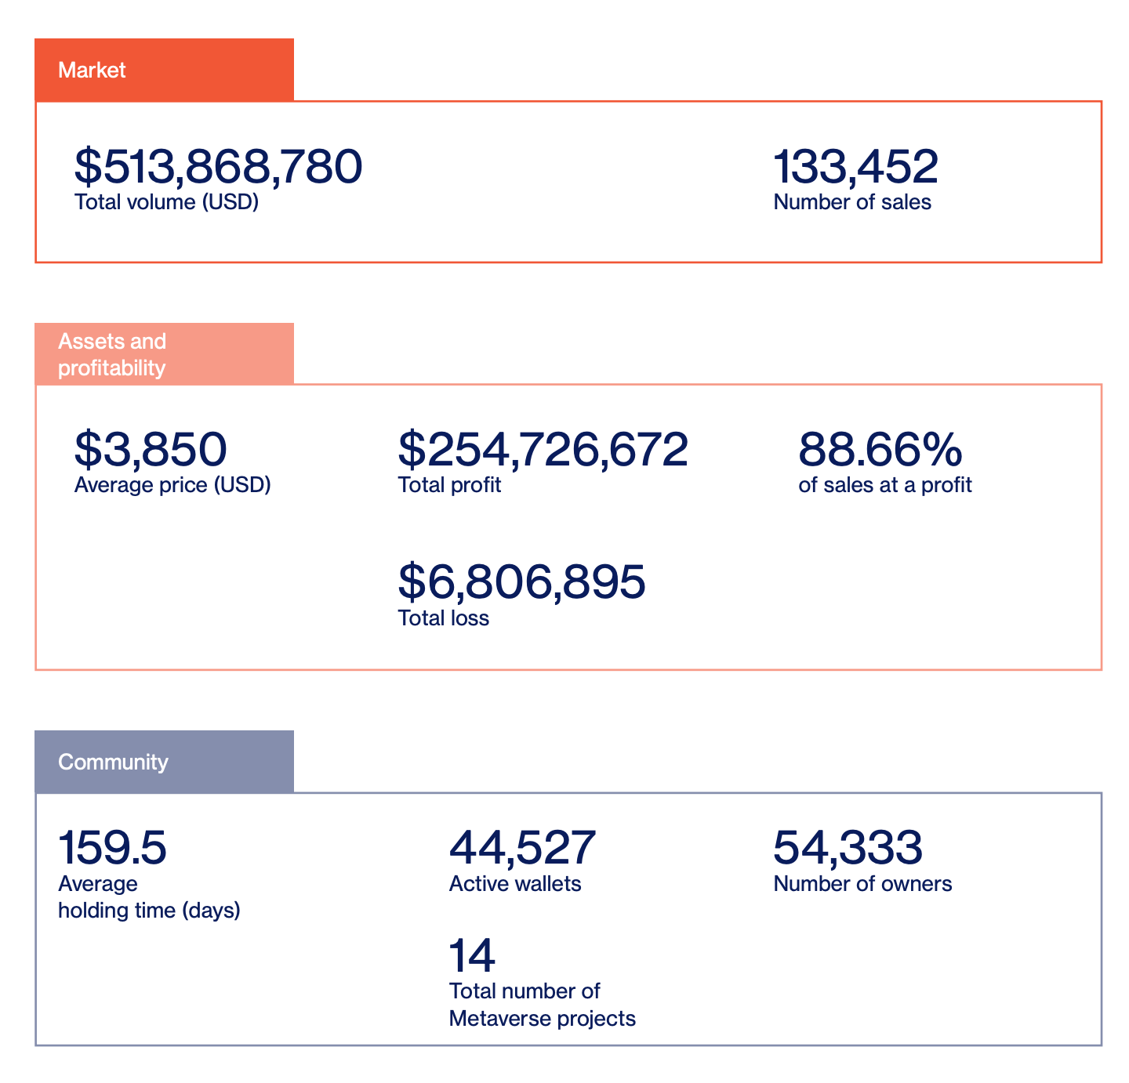
Task: Open the Assets and profitability tab
Action: (164, 354)
